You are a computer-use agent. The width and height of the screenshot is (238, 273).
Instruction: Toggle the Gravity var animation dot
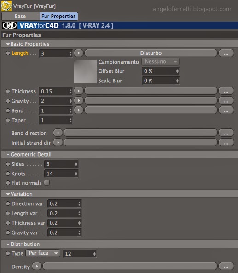click(8, 232)
